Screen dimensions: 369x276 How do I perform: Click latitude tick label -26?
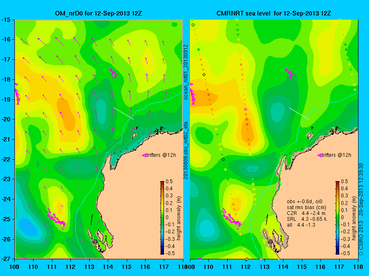coord(5,239)
